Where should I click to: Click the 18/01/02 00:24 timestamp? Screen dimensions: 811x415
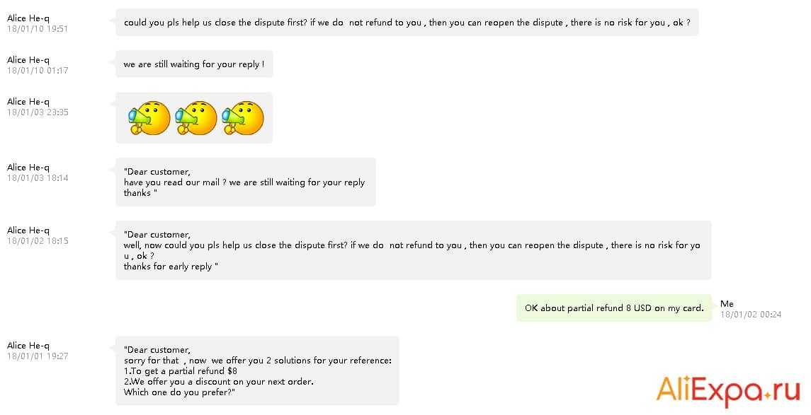(751, 315)
